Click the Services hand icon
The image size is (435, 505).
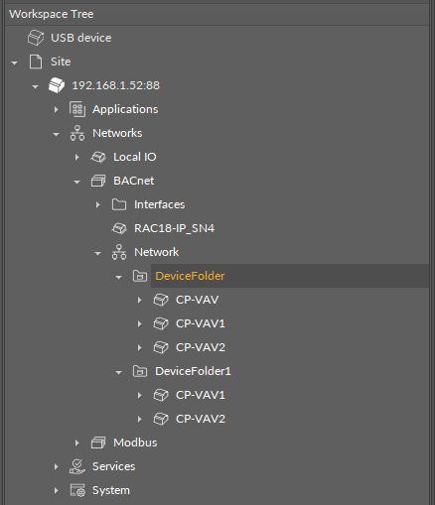77,466
